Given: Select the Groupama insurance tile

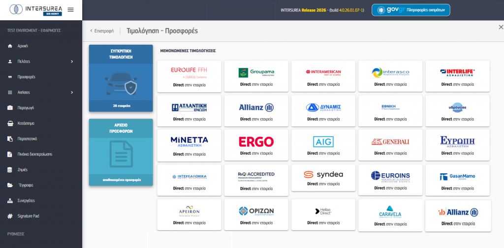Looking at the screenshot, I should click(255, 76).
